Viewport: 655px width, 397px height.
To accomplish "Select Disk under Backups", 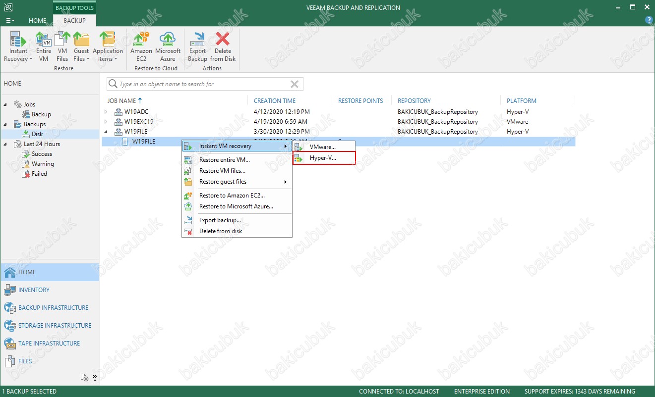I will (37, 134).
